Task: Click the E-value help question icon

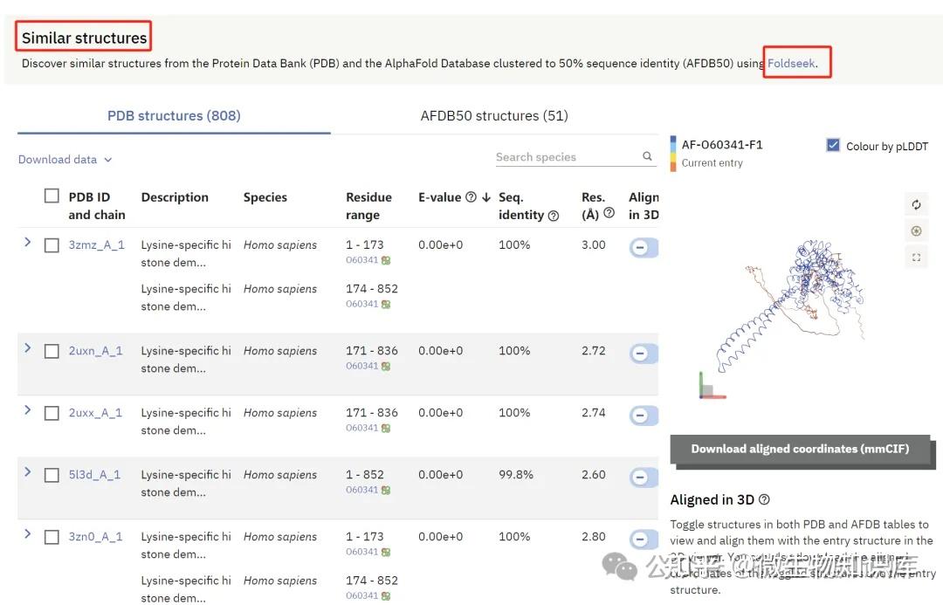Action: click(x=471, y=197)
